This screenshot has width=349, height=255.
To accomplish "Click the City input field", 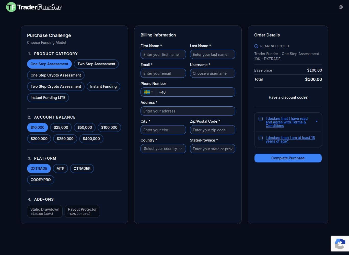I will [x=163, y=130].
